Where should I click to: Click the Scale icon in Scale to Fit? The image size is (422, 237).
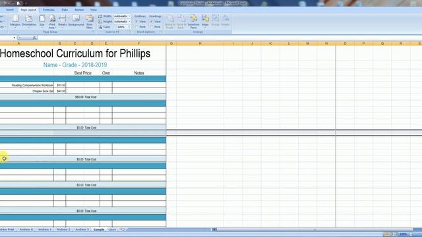tap(100, 27)
